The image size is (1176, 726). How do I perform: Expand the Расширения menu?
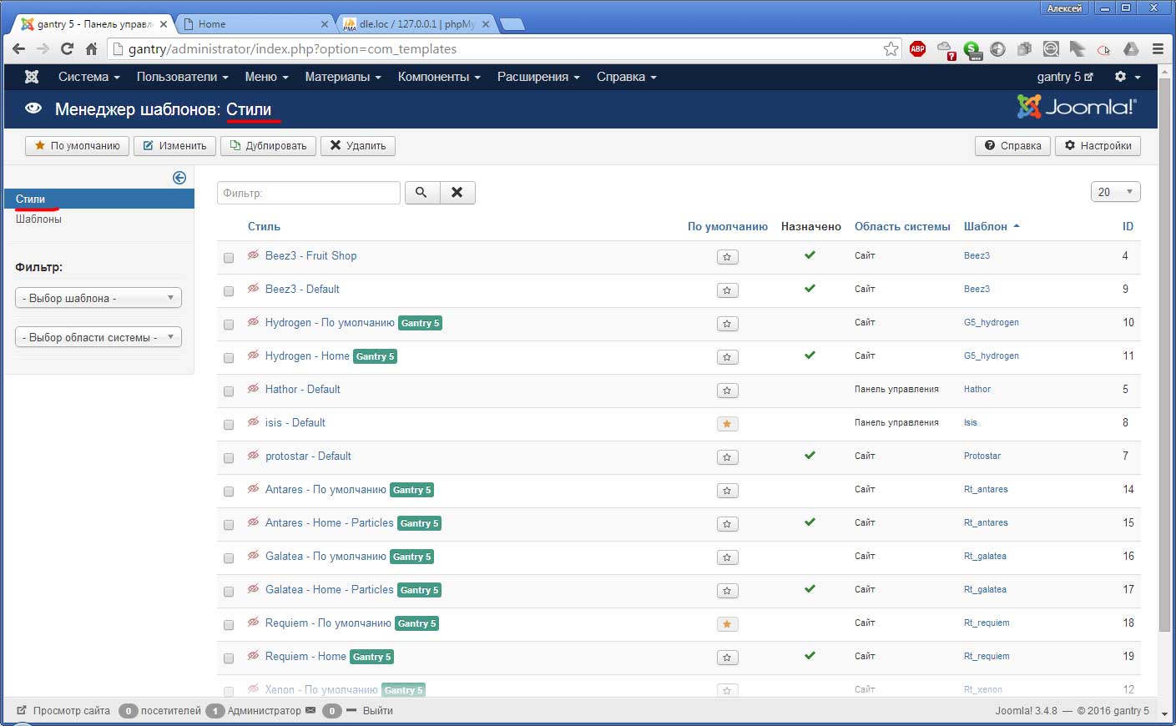click(x=538, y=77)
